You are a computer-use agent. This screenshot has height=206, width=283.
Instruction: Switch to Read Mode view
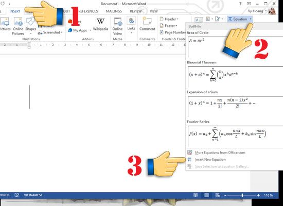(x=196, y=195)
